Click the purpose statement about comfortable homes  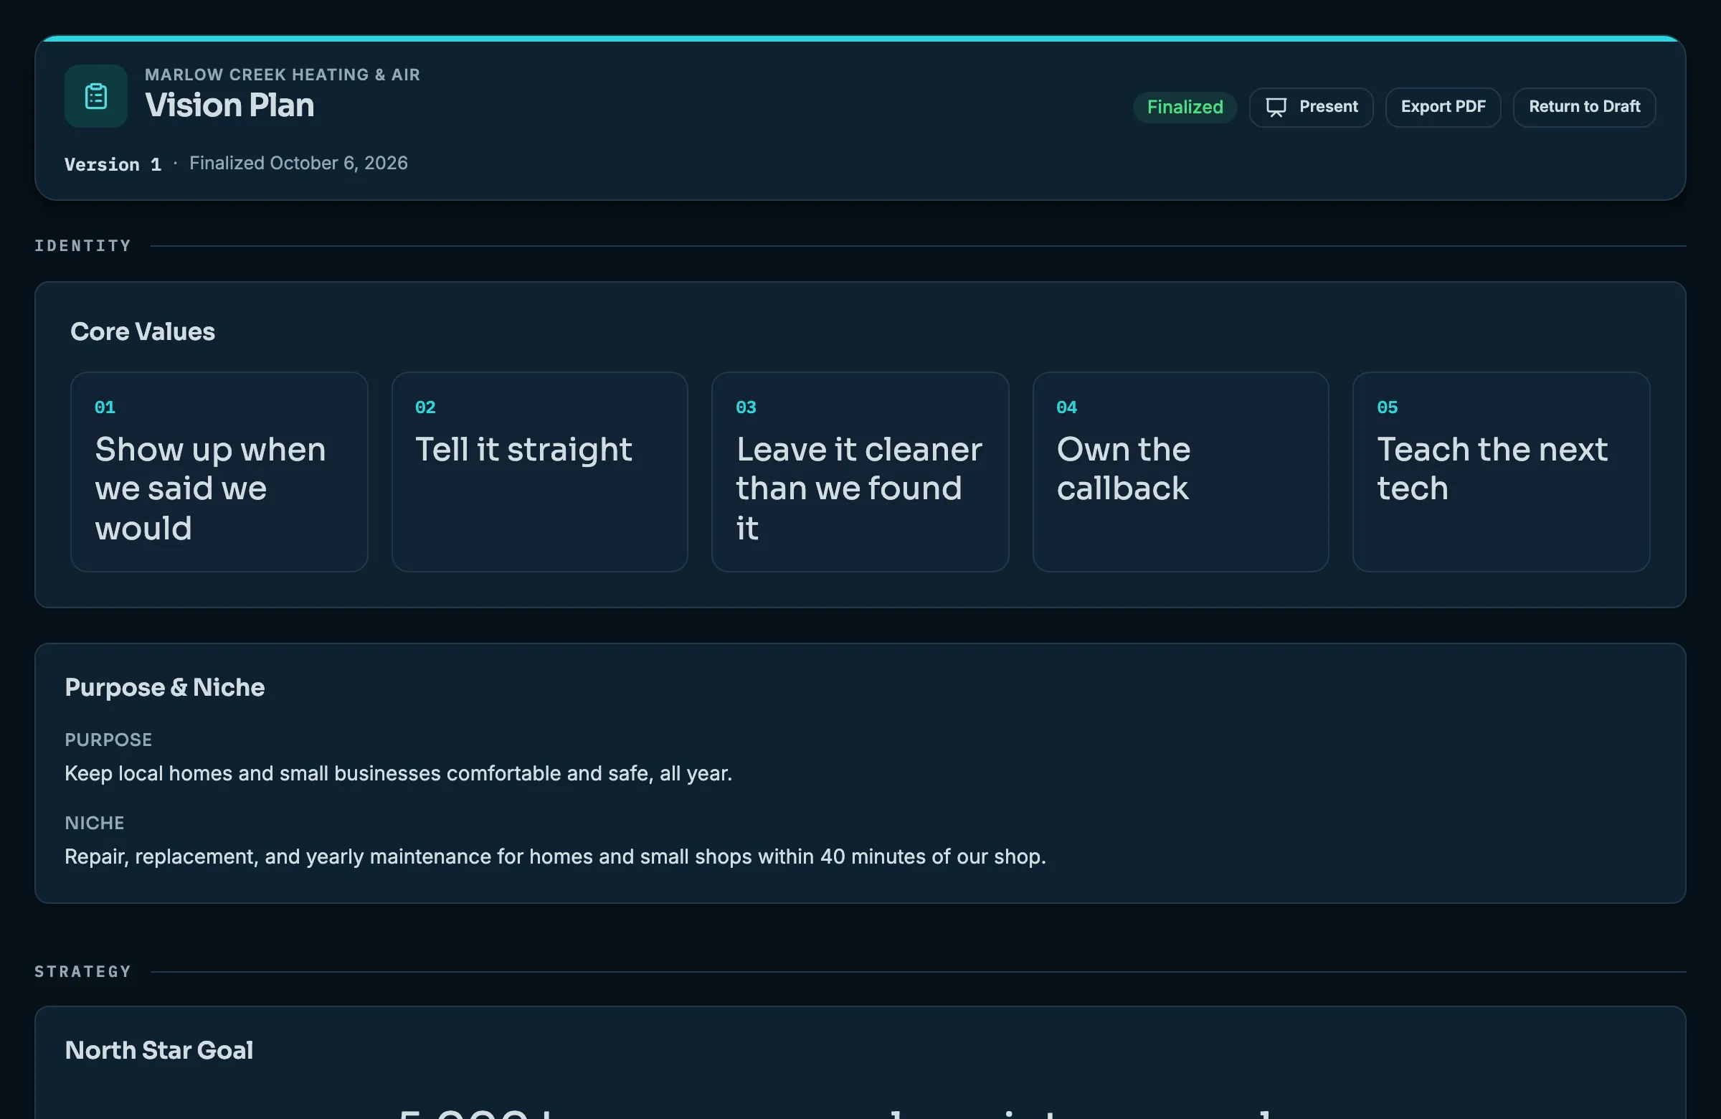[399, 773]
